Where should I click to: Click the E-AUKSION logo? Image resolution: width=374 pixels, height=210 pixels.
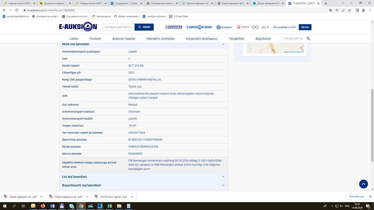point(78,26)
